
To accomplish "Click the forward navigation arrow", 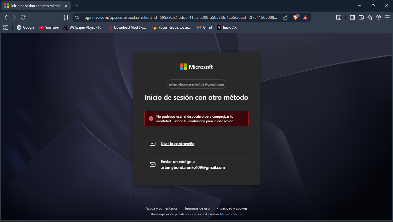I will click(x=14, y=17).
